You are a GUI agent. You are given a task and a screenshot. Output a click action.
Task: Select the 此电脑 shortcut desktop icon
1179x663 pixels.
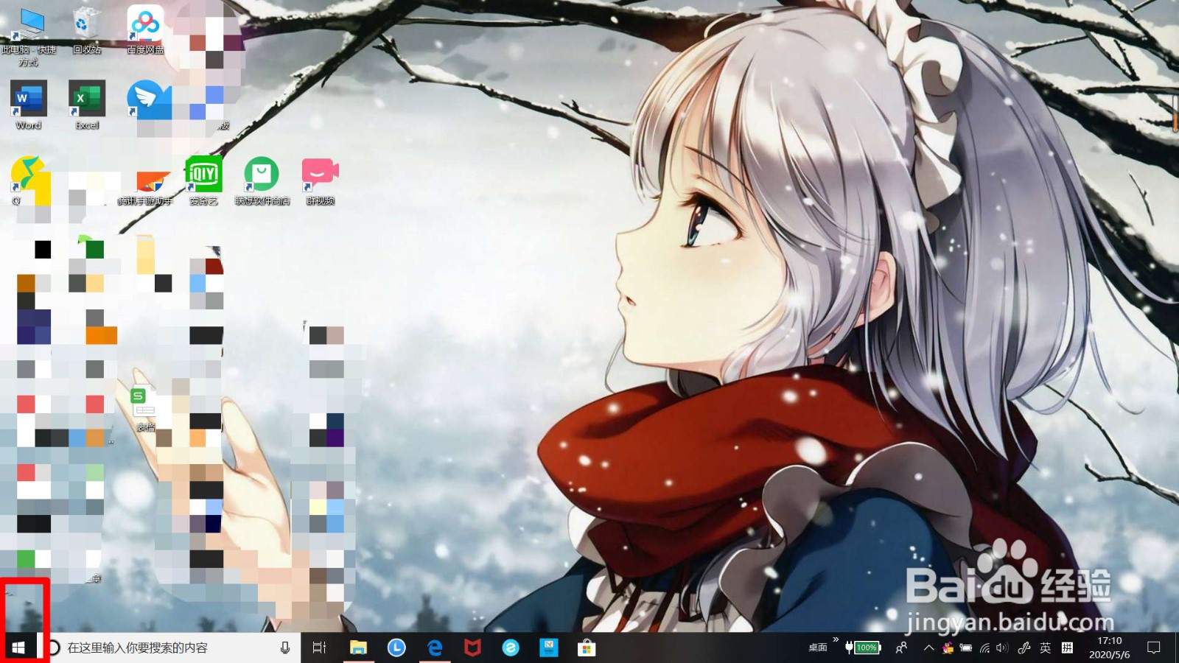coord(29,36)
